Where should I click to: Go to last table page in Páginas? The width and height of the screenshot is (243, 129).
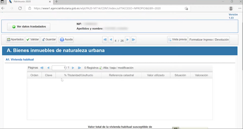(79, 68)
